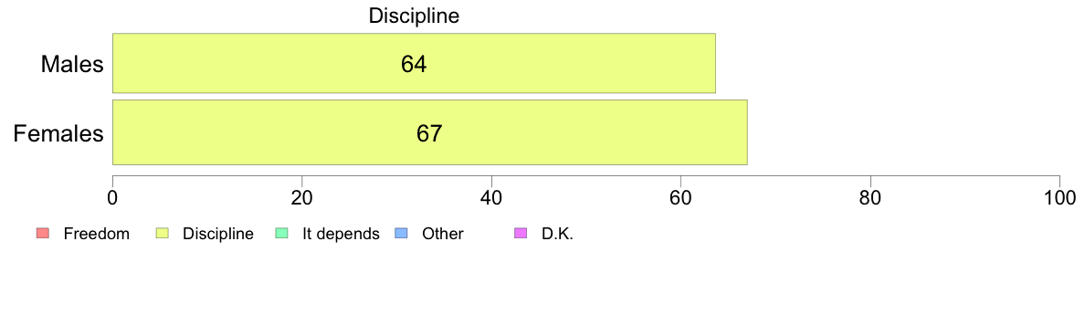Click the D.K. legend text
The image size is (1085, 336).
(558, 234)
